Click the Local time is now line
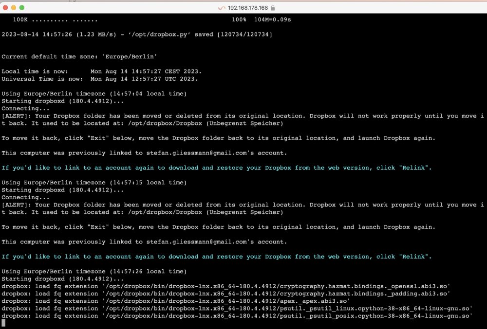The width and height of the screenshot is (487, 329). pyautogui.click(x=102, y=71)
